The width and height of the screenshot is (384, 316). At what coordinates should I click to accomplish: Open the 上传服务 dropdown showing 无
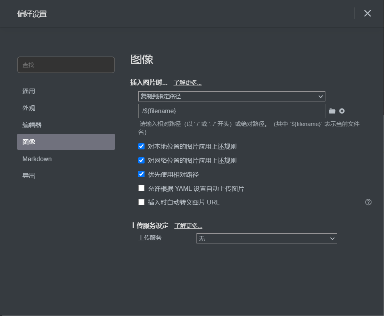click(x=266, y=238)
